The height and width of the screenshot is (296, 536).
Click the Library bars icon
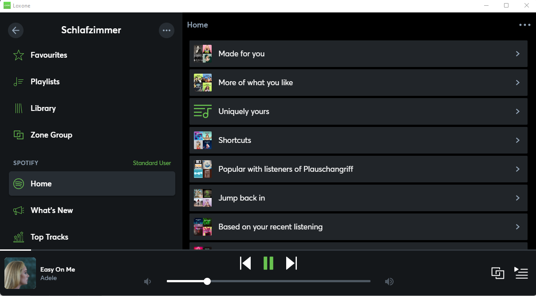[19, 108]
